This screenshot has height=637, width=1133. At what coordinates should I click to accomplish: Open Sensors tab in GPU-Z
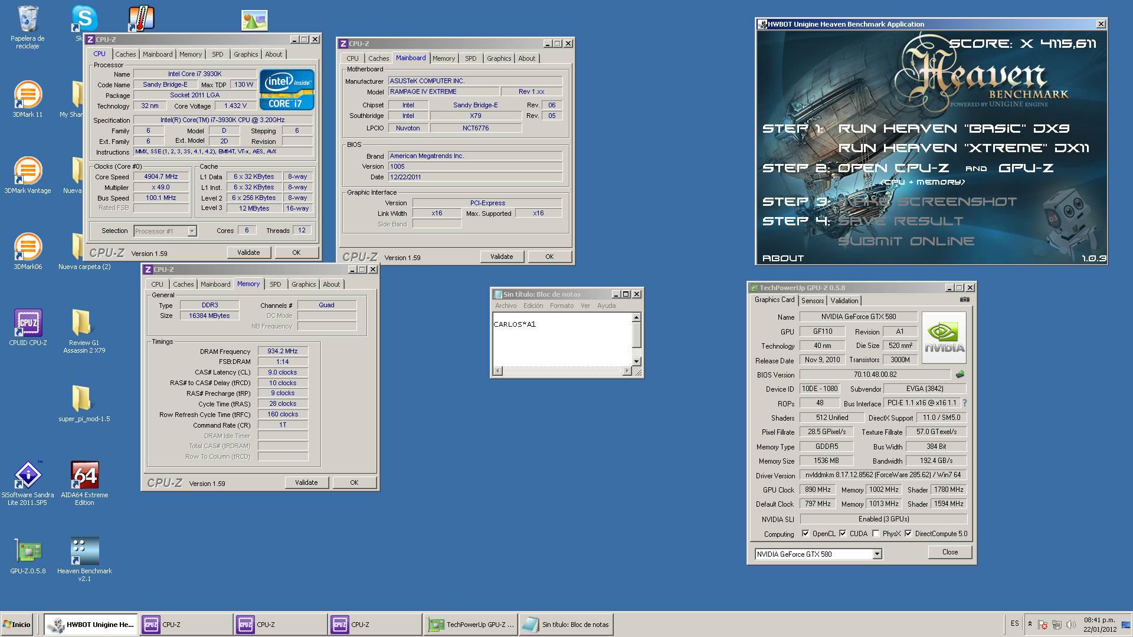click(x=812, y=301)
